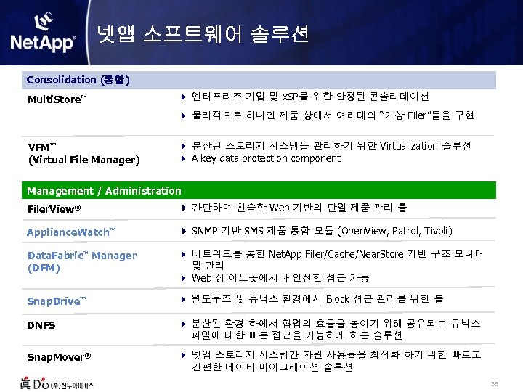
Task: Click the slide page number 36
Action: coord(495,384)
